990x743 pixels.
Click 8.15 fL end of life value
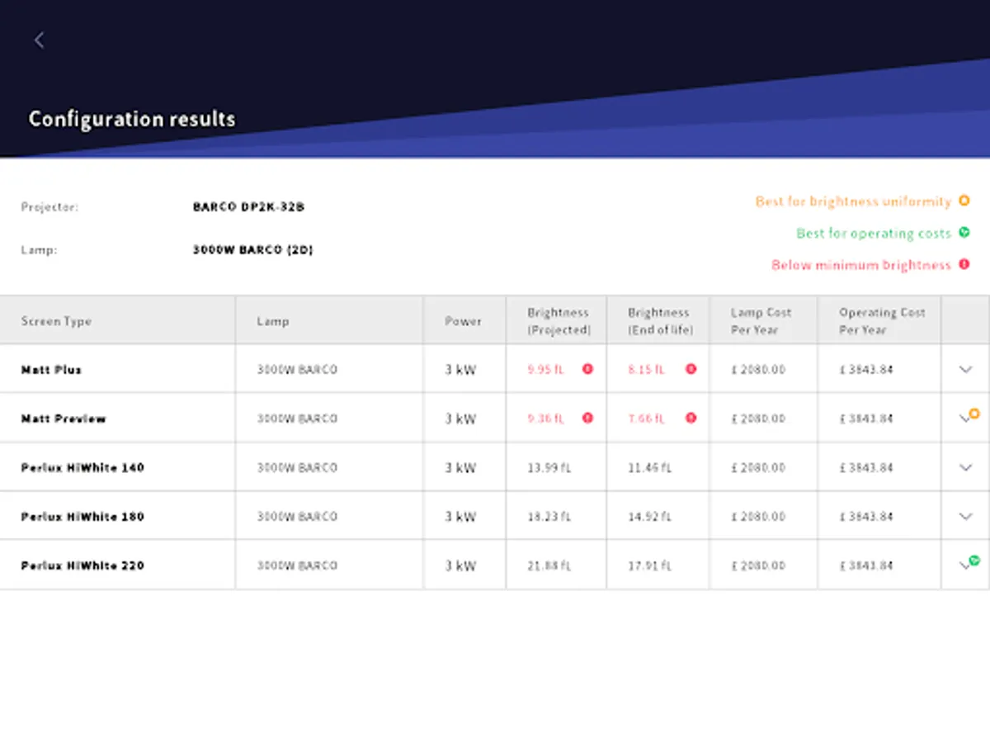tap(646, 370)
